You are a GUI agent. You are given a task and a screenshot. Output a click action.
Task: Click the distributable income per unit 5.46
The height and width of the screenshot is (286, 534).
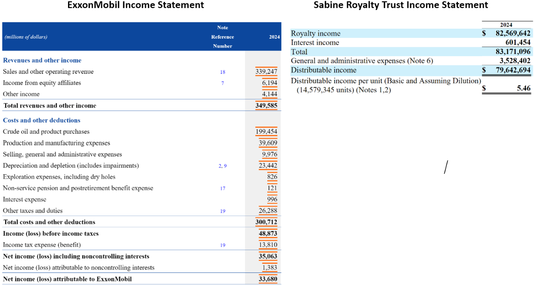pyautogui.click(x=524, y=88)
